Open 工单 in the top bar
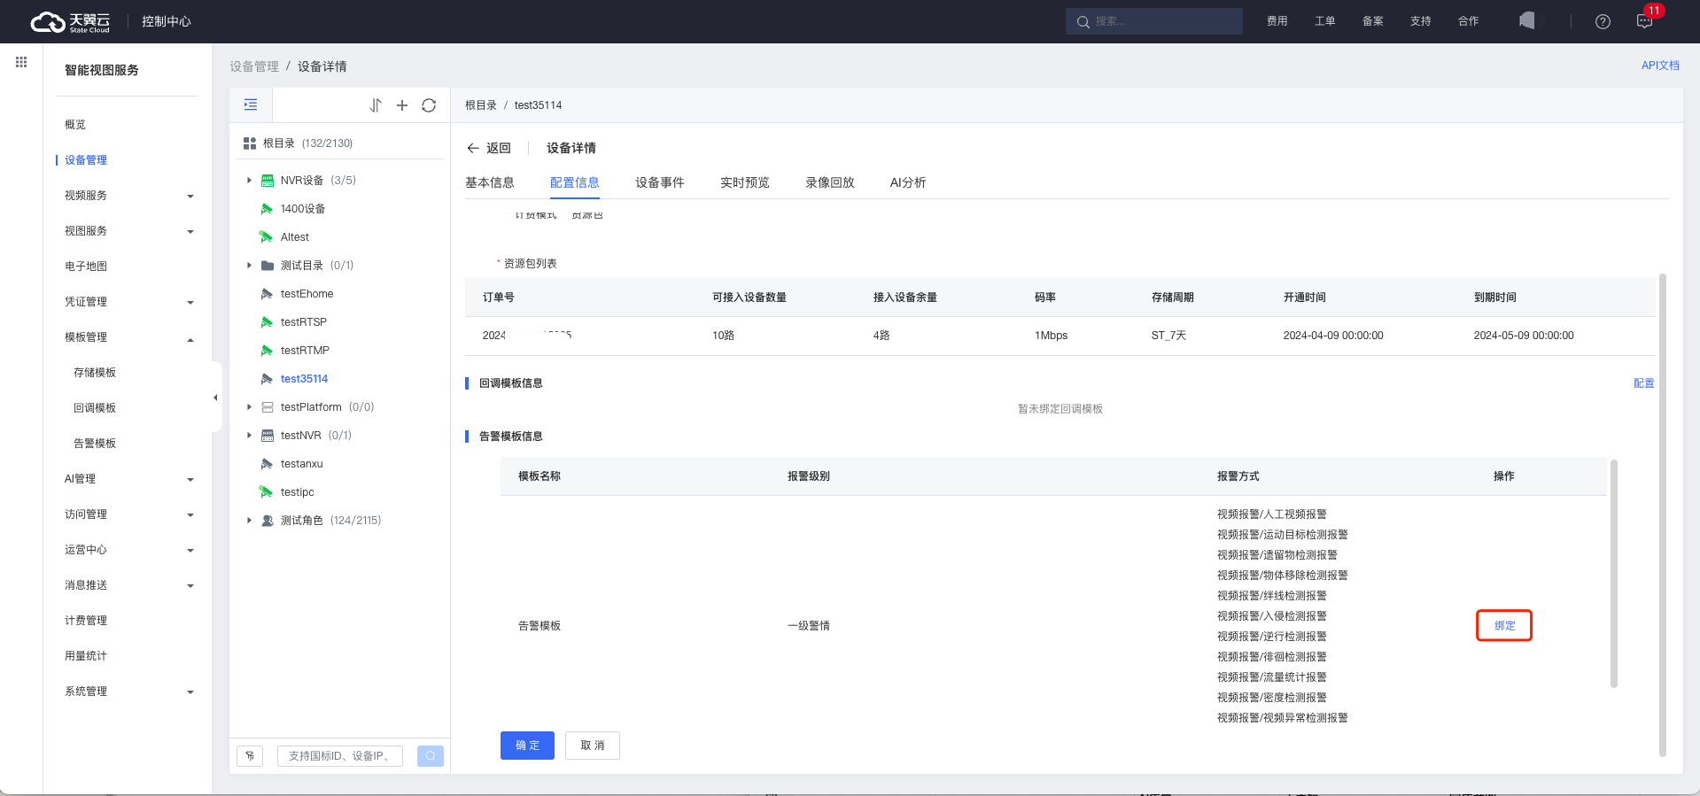Image resolution: width=1700 pixels, height=796 pixels. (1324, 21)
